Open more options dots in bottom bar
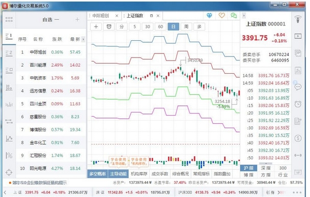This screenshot has width=310, height=197. pos(297,192)
